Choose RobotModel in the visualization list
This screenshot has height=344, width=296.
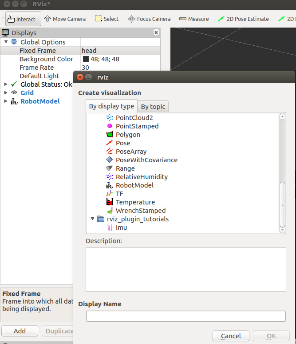(x=134, y=185)
